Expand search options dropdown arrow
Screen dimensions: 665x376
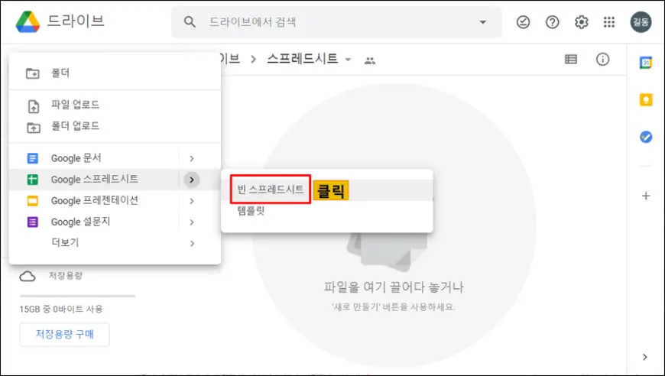(x=482, y=22)
